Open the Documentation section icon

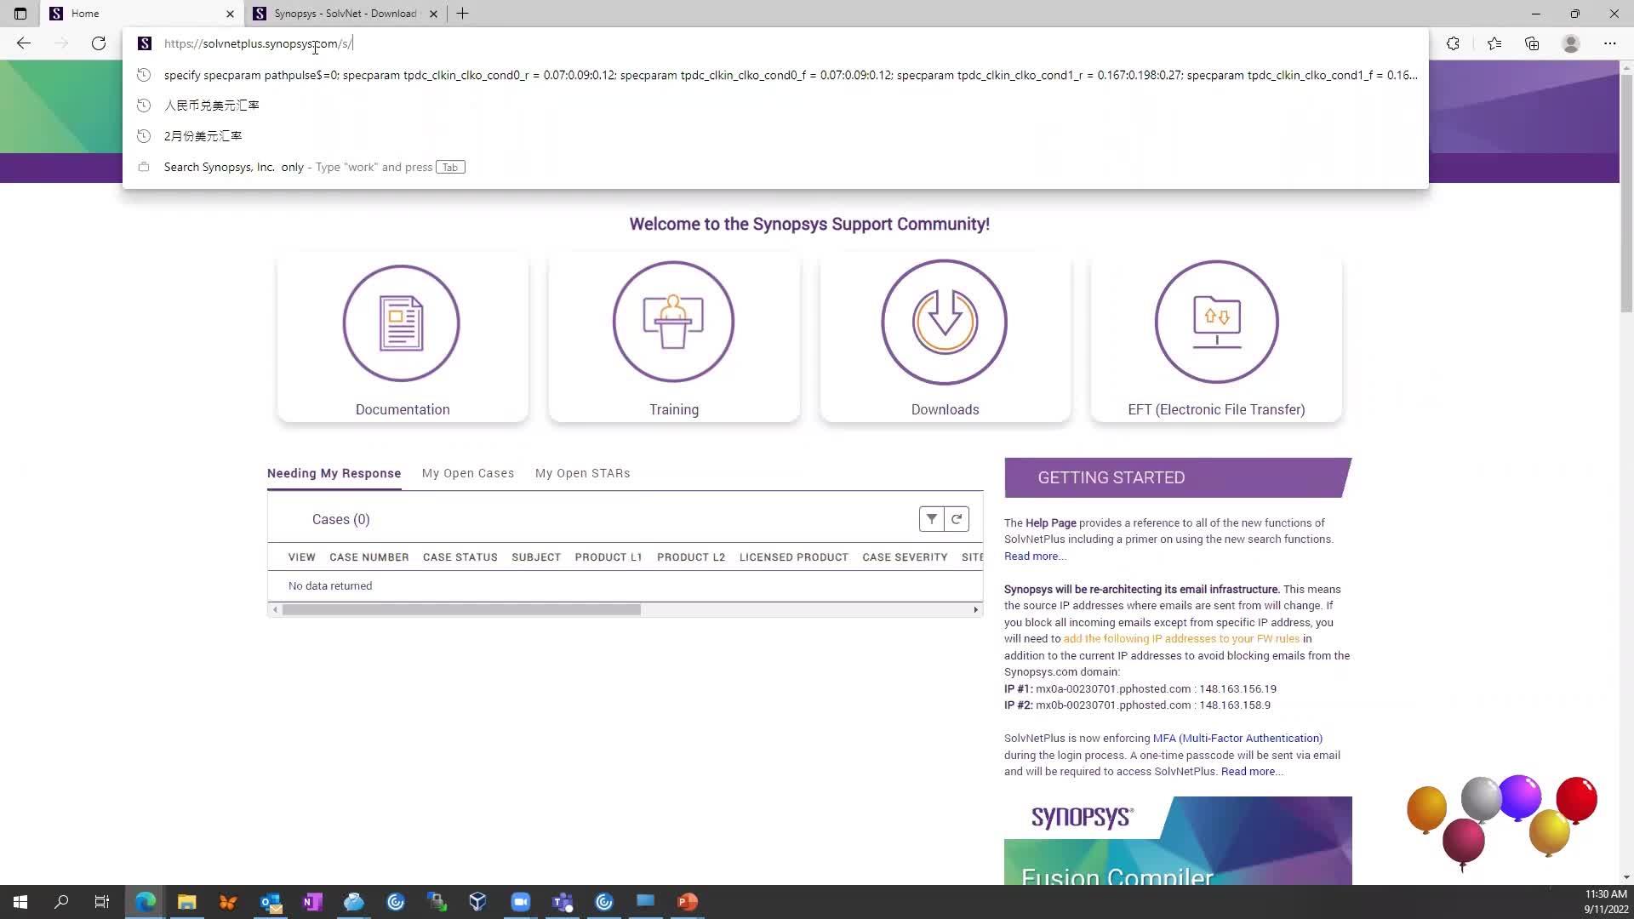[x=402, y=323]
